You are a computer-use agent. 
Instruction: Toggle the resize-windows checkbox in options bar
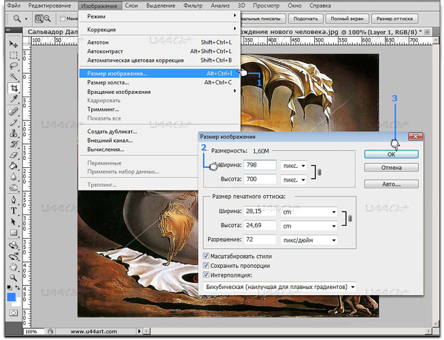point(63,18)
